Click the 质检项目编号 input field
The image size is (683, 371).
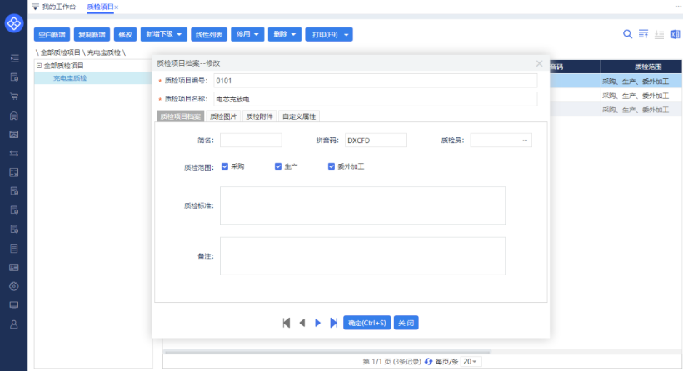[x=376, y=81]
